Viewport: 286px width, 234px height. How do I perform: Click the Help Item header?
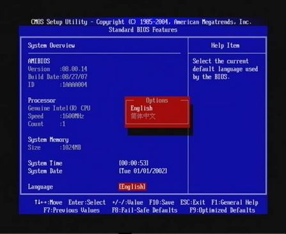click(x=225, y=45)
